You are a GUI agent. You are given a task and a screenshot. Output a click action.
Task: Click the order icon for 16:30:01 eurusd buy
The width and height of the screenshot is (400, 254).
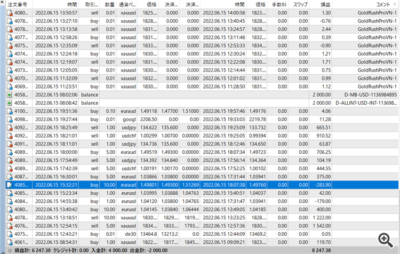click(x=10, y=177)
